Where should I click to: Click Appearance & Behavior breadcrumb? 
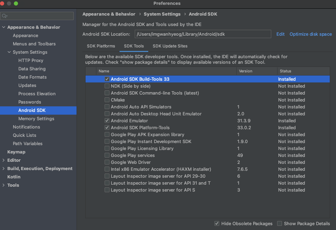(109, 14)
